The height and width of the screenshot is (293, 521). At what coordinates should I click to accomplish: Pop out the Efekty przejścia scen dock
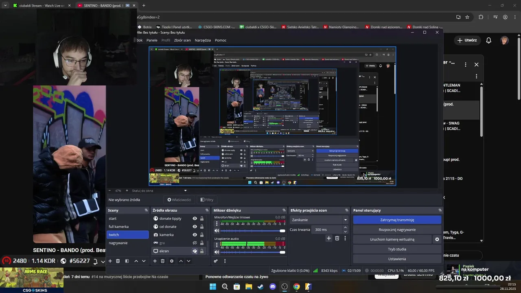(x=347, y=210)
